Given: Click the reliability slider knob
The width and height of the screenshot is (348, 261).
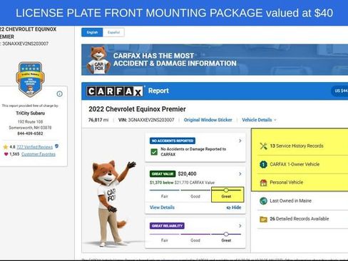Looking at the screenshot, I should tap(226, 234).
